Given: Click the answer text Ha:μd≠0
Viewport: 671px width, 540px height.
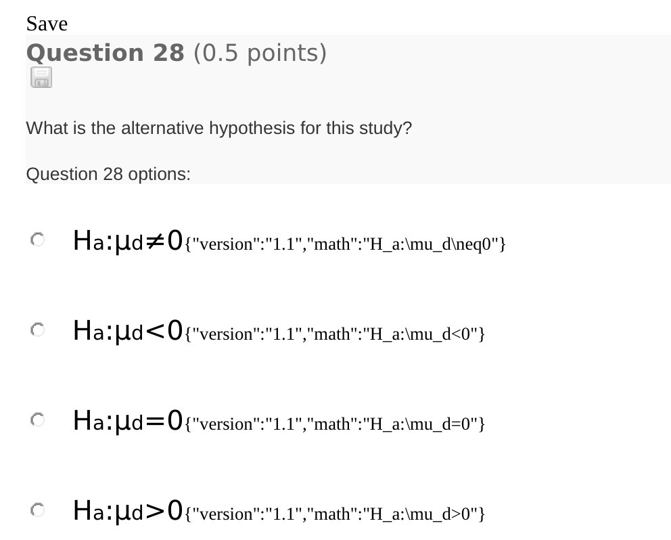Looking at the screenshot, I should (x=126, y=240).
